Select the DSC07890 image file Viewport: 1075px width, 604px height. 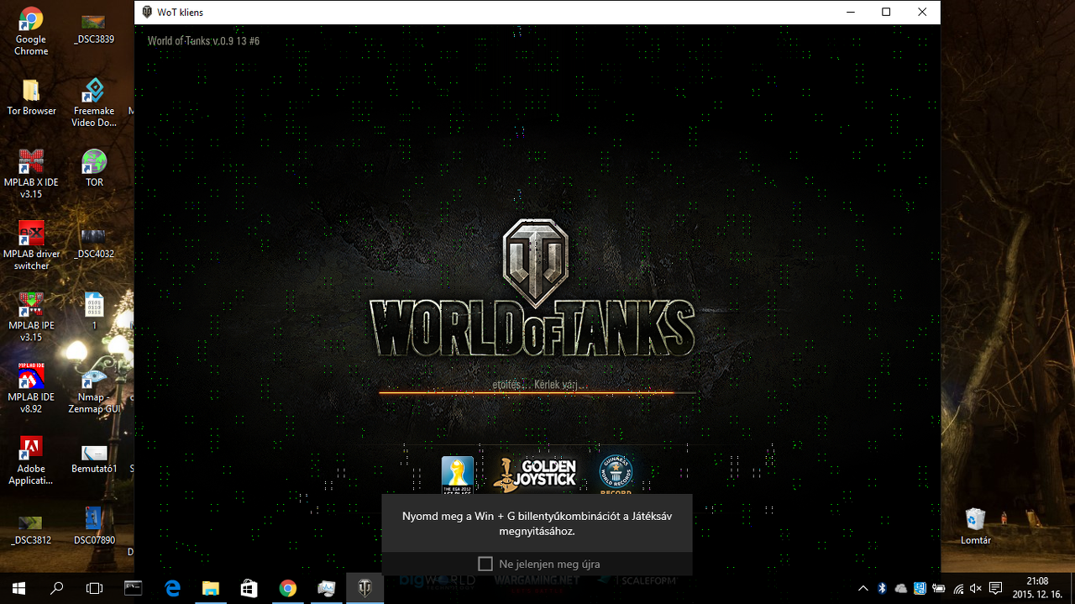(x=94, y=527)
